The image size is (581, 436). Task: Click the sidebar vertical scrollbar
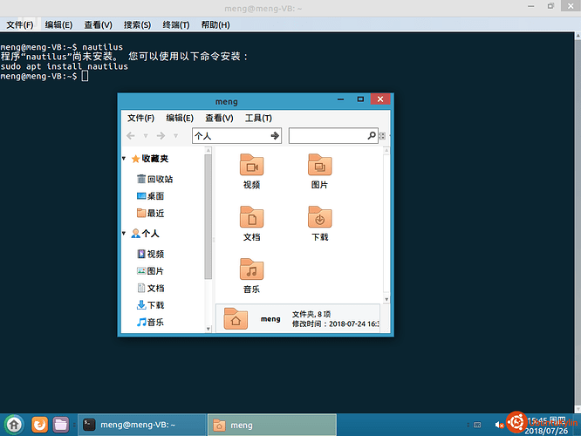click(208, 217)
